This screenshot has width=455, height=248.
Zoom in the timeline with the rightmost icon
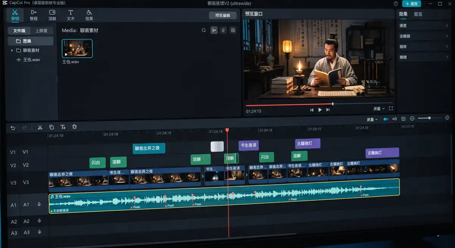[x=447, y=118]
